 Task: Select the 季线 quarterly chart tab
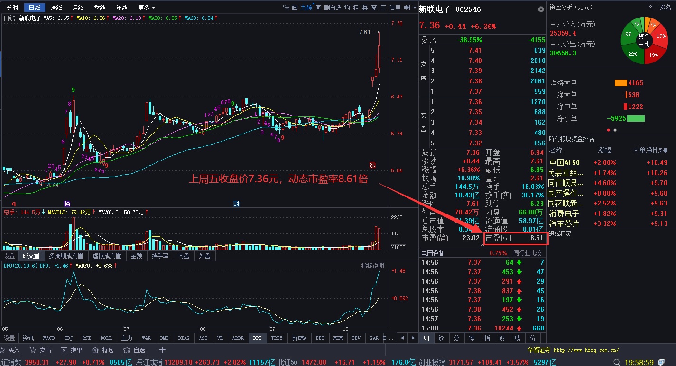[100, 8]
